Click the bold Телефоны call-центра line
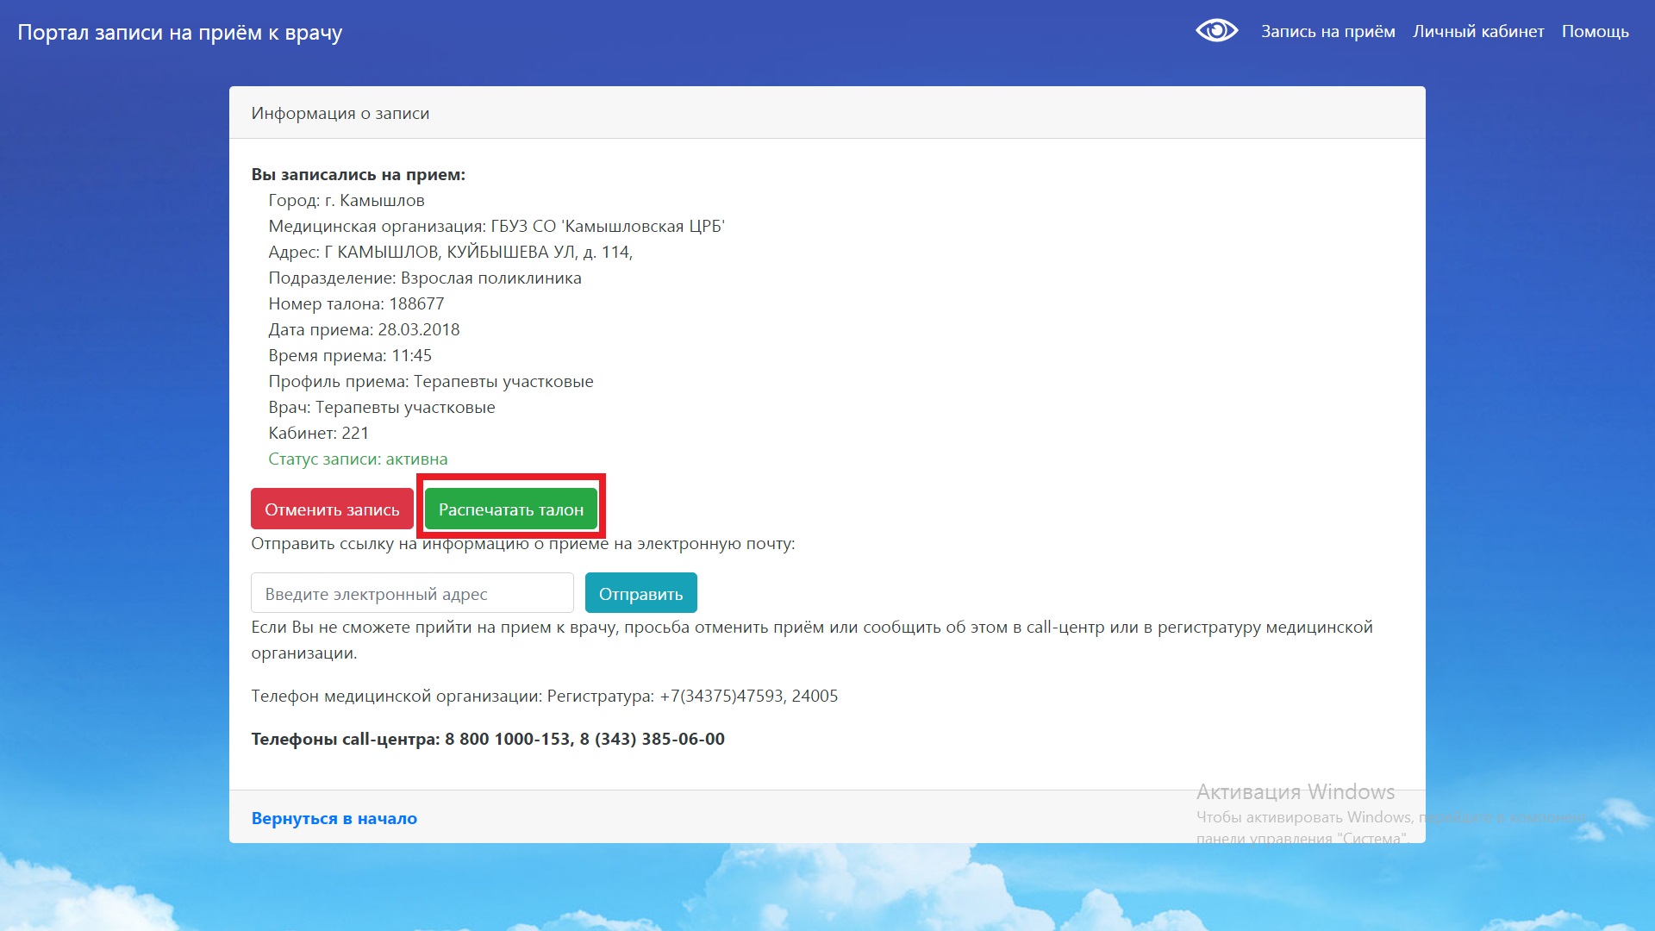 487,739
